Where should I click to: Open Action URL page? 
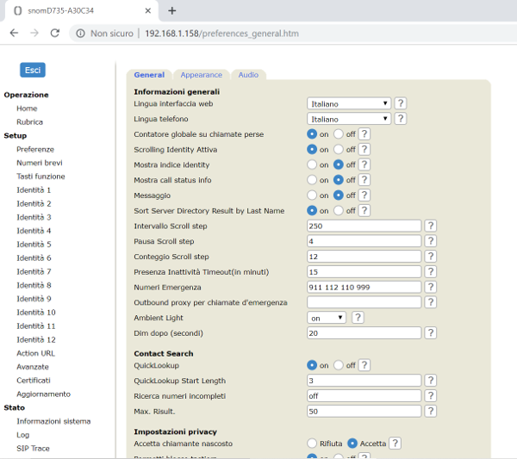tap(35, 353)
